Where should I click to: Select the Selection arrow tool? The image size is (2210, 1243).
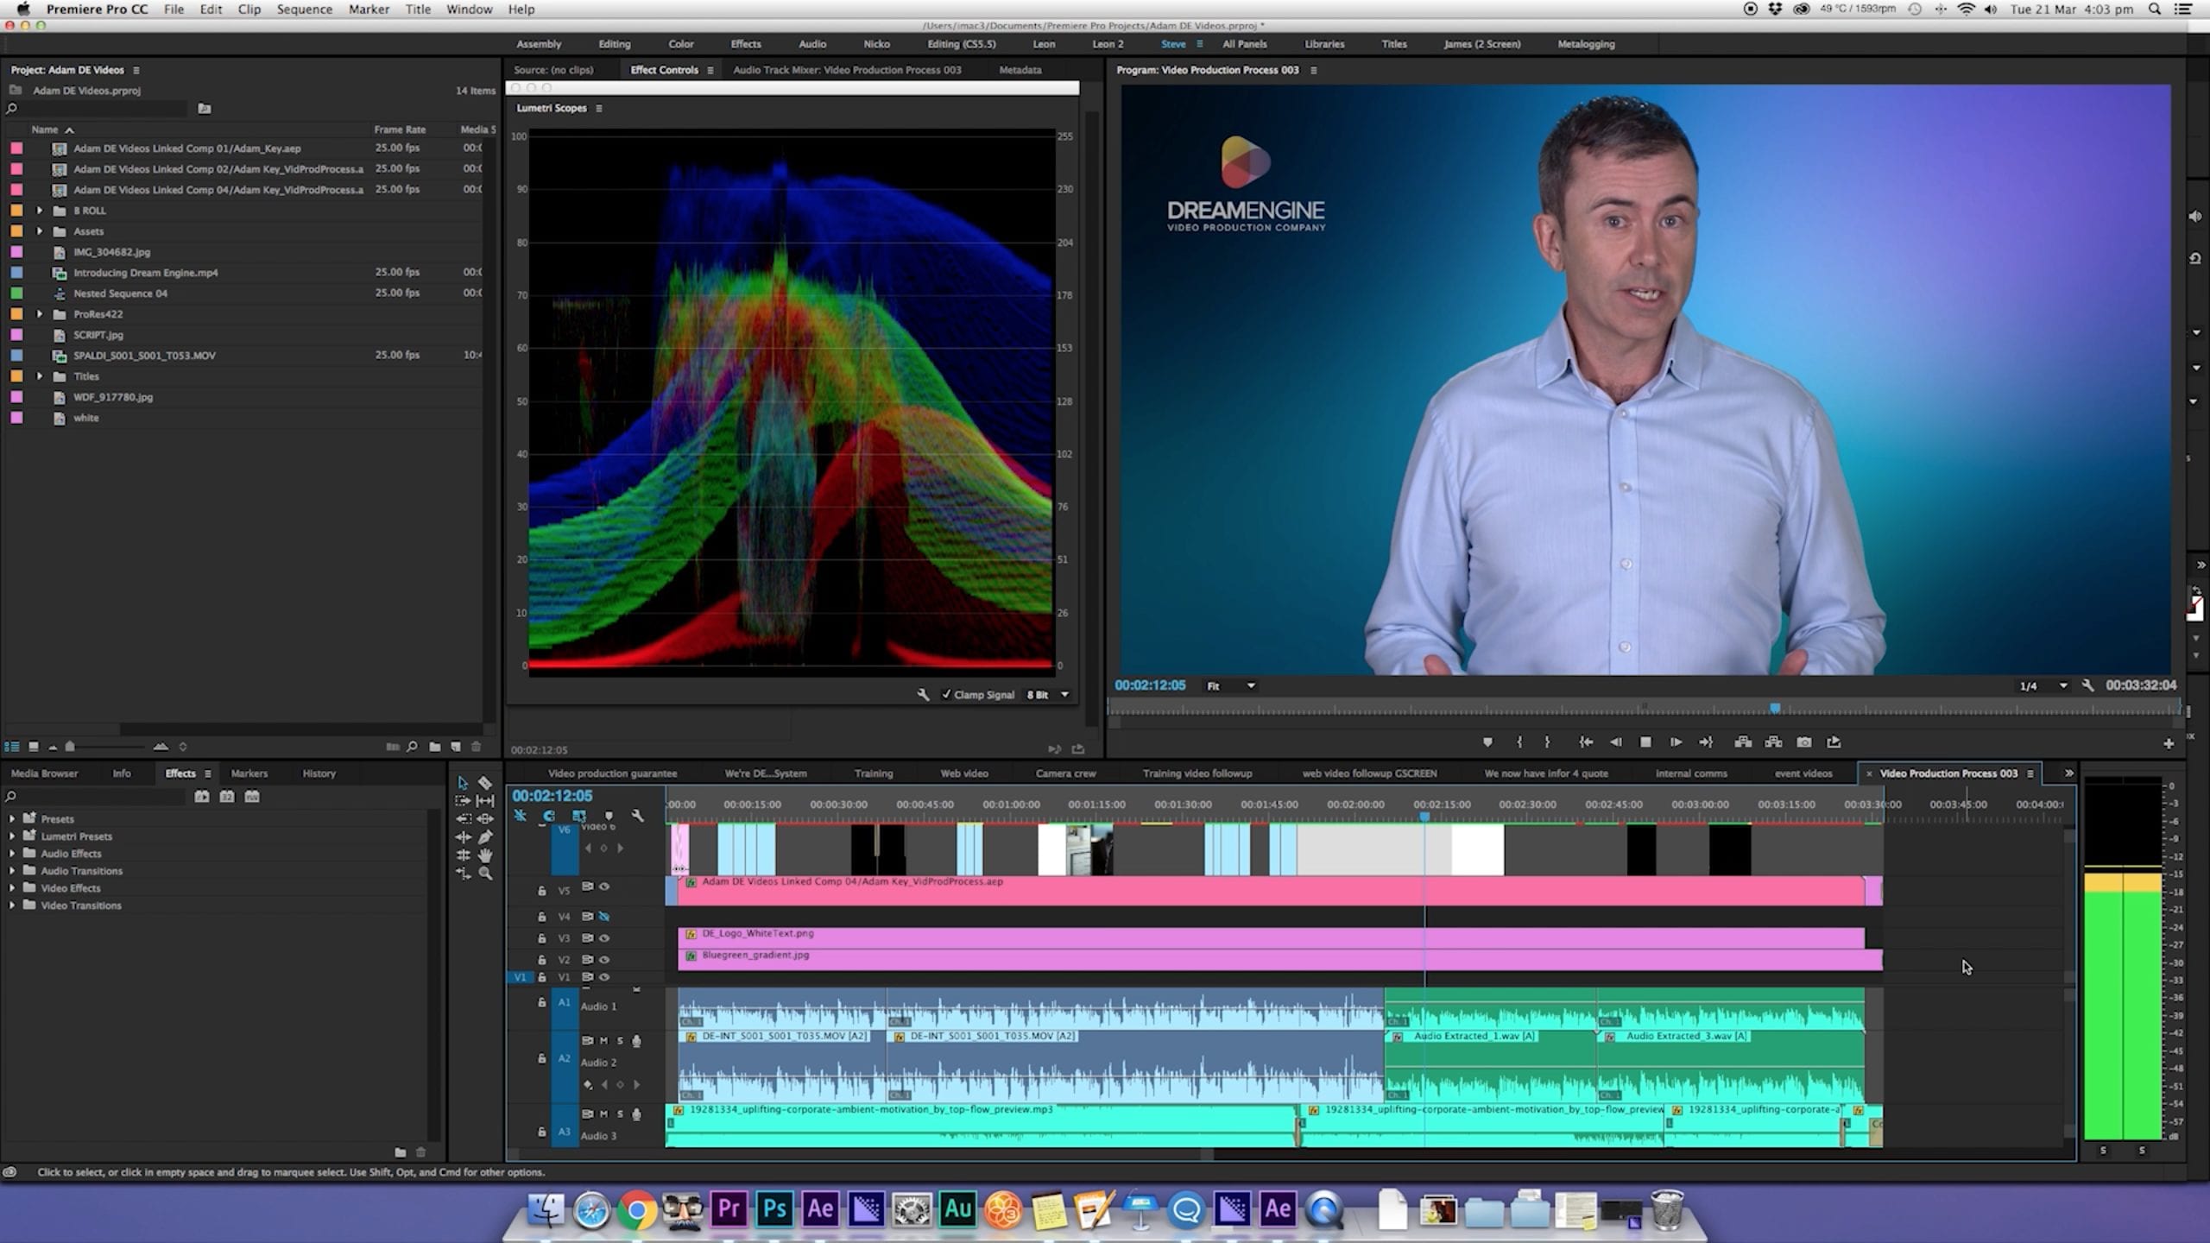coord(463,783)
